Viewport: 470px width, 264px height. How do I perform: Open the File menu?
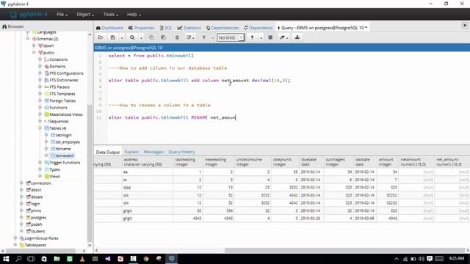(62, 15)
